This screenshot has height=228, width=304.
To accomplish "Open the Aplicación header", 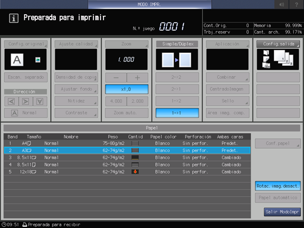I will [x=228, y=44].
